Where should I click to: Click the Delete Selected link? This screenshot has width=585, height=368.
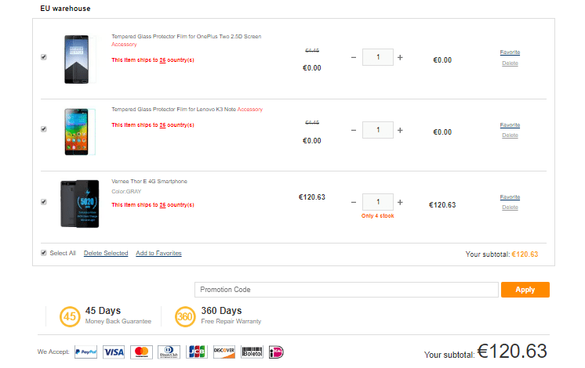click(x=106, y=254)
